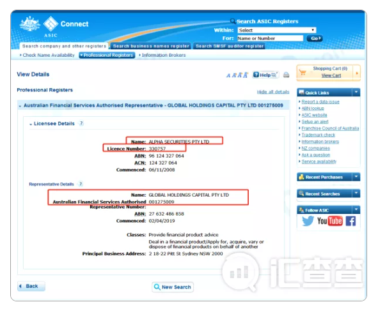Open Setup an alert link

(x=315, y=121)
